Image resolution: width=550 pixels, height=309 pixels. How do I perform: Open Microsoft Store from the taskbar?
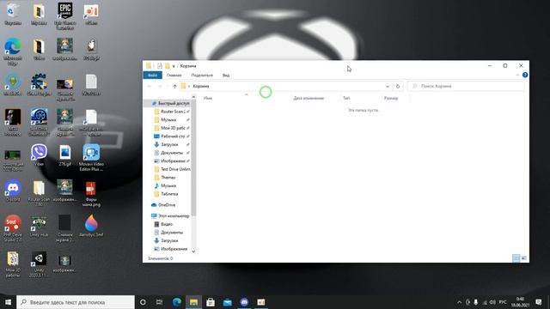pyautogui.click(x=211, y=302)
